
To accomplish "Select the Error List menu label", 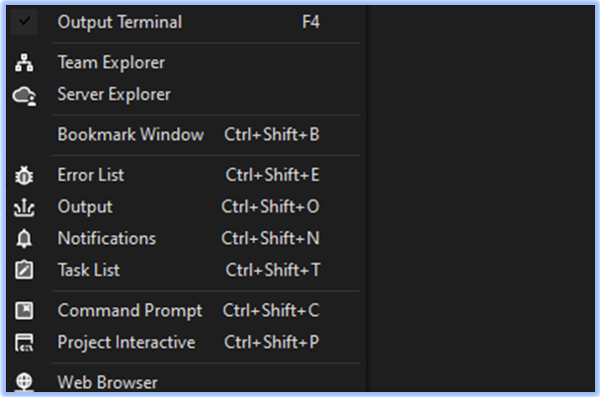I will [91, 176].
